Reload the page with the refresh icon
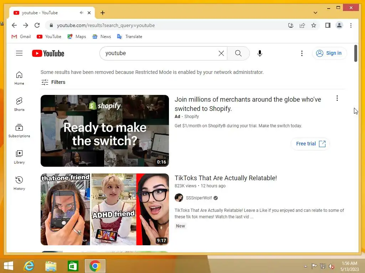This screenshot has width=365, height=273. click(x=37, y=25)
